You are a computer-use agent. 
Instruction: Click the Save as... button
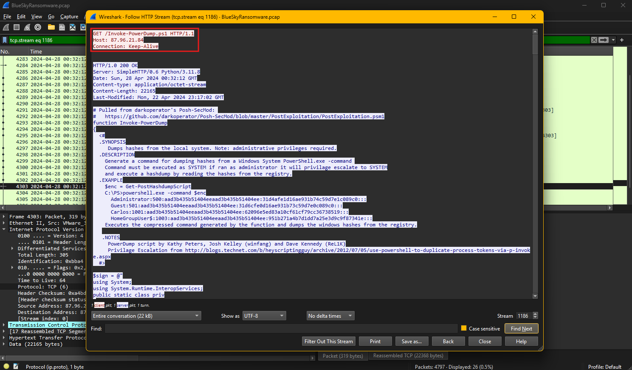(412, 341)
